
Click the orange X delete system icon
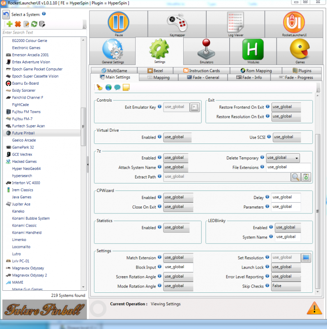[18, 24]
